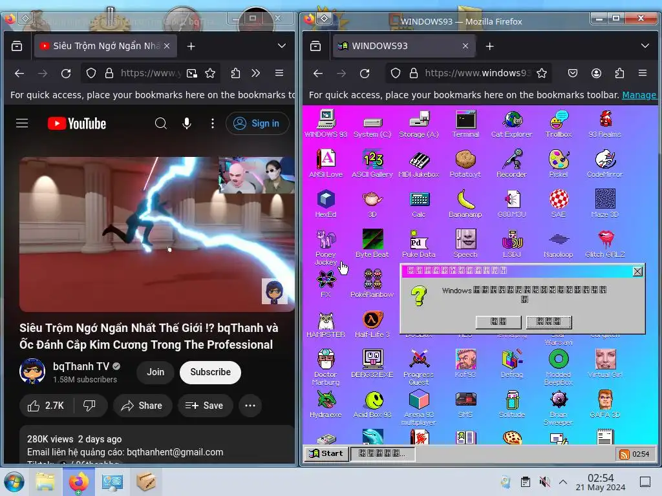The height and width of the screenshot is (496, 662).
Task: Launch the ANSI Love icon
Action: [326, 163]
